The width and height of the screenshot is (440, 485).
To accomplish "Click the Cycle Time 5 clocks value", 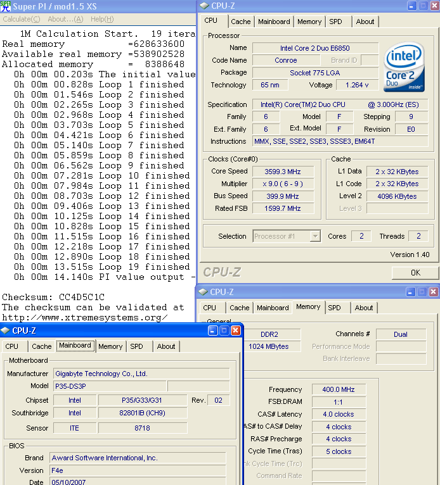I will (339, 451).
